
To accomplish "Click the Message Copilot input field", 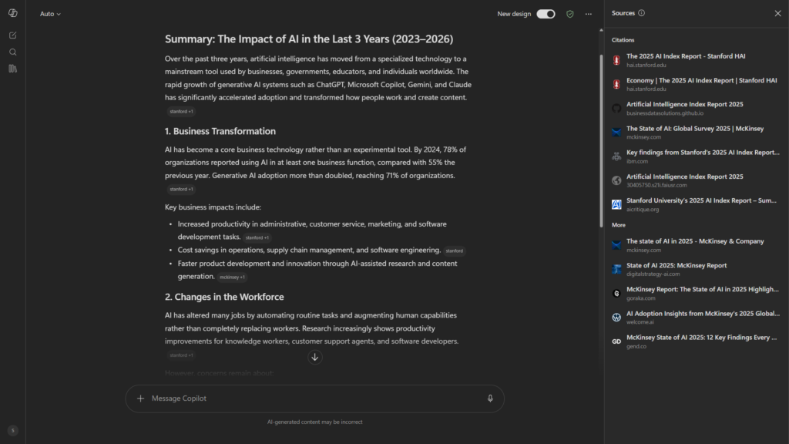I will [314, 399].
